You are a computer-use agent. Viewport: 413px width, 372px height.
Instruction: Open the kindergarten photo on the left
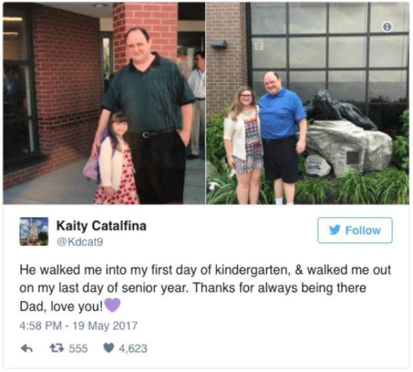(104, 103)
